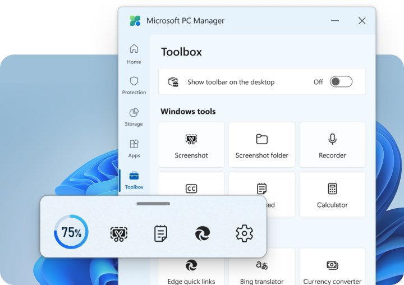Open Bing translator tile

coord(261,269)
